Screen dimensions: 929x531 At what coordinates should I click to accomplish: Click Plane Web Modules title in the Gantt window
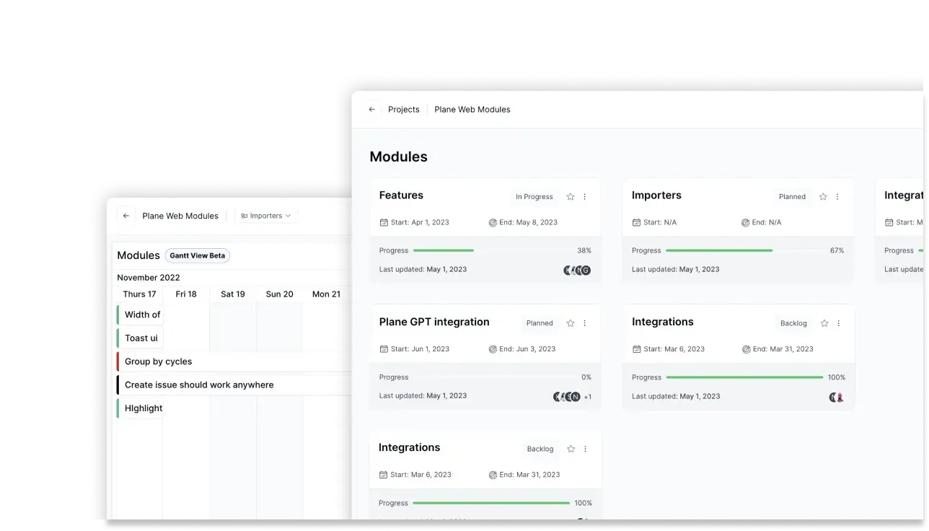180,216
